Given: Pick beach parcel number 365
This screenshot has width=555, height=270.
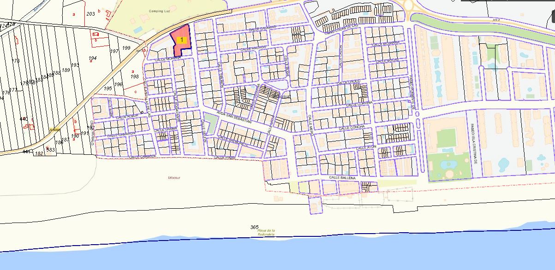Looking at the screenshot, I should pyautogui.click(x=254, y=227).
